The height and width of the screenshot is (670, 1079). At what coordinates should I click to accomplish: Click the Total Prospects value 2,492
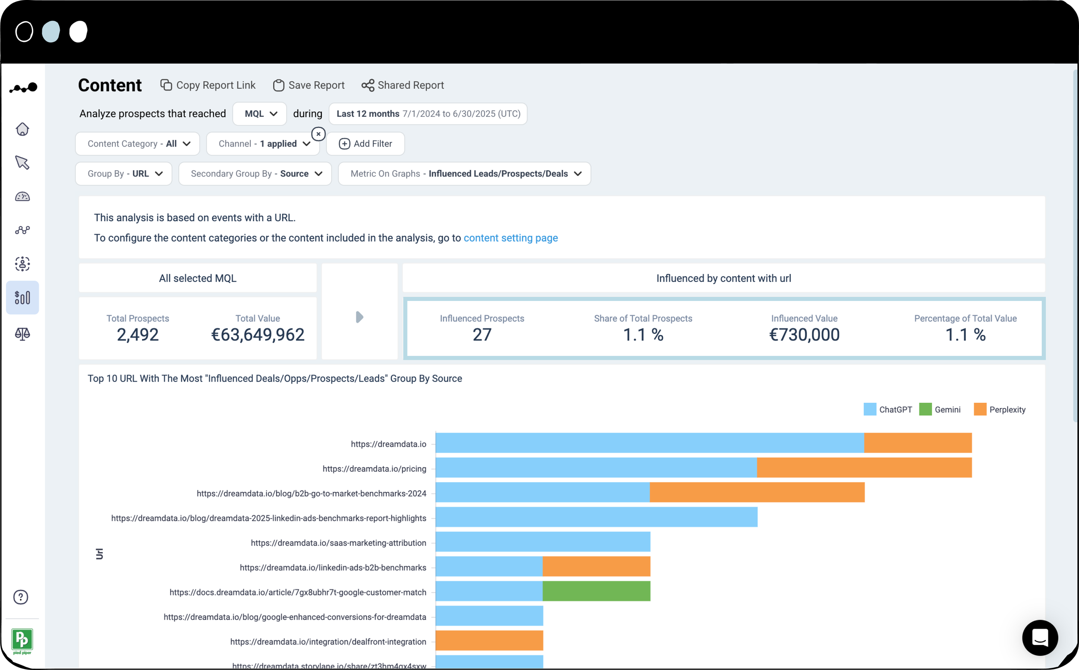[x=138, y=335]
